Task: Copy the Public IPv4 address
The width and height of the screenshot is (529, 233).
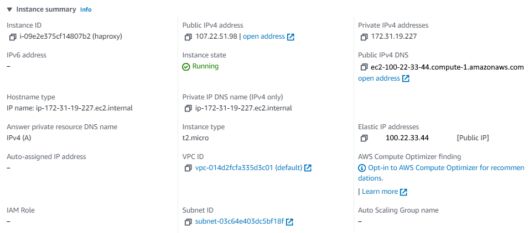Action: click(x=189, y=37)
